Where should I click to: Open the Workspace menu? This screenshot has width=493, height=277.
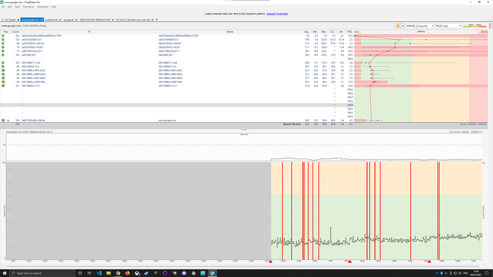click(x=43, y=7)
